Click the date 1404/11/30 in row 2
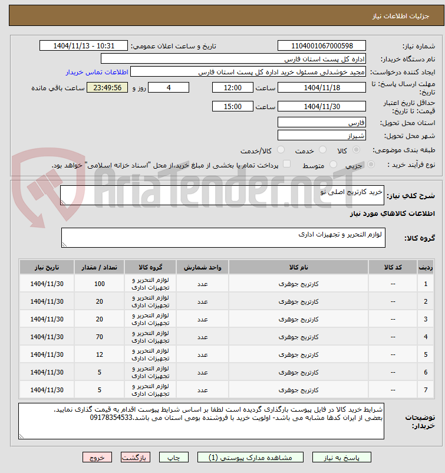The image size is (445, 473). (x=47, y=301)
